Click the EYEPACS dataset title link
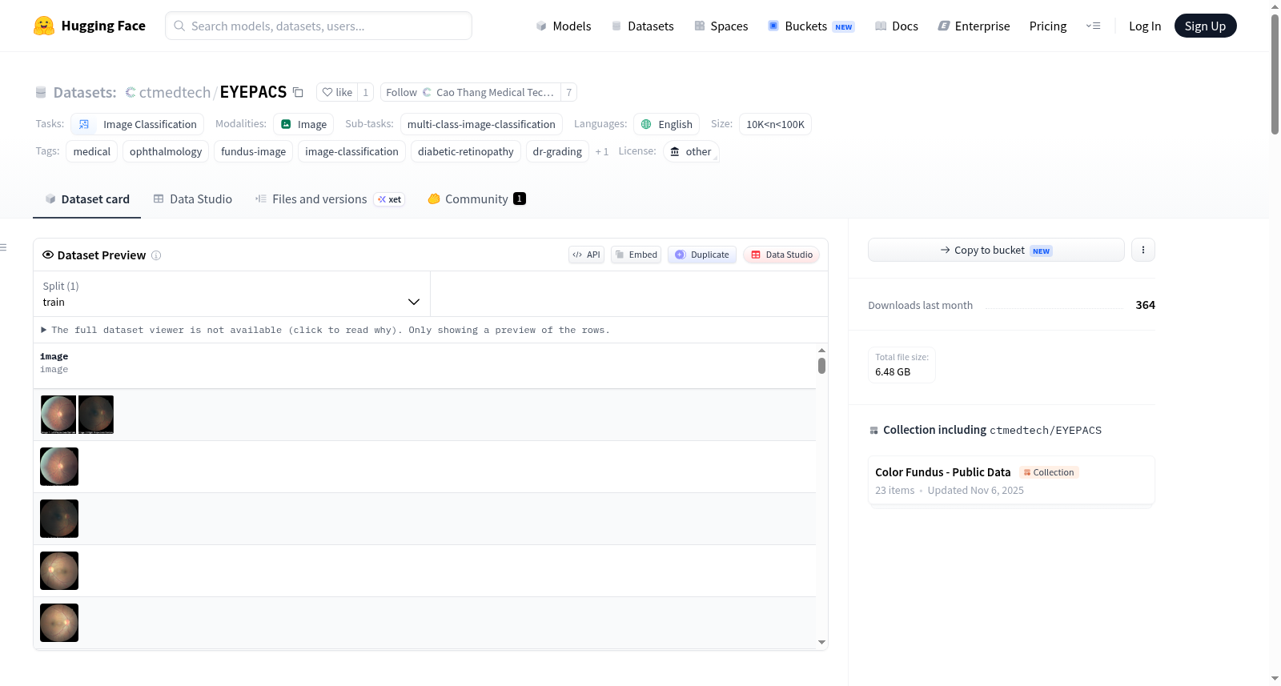The image size is (1281, 686). [253, 92]
